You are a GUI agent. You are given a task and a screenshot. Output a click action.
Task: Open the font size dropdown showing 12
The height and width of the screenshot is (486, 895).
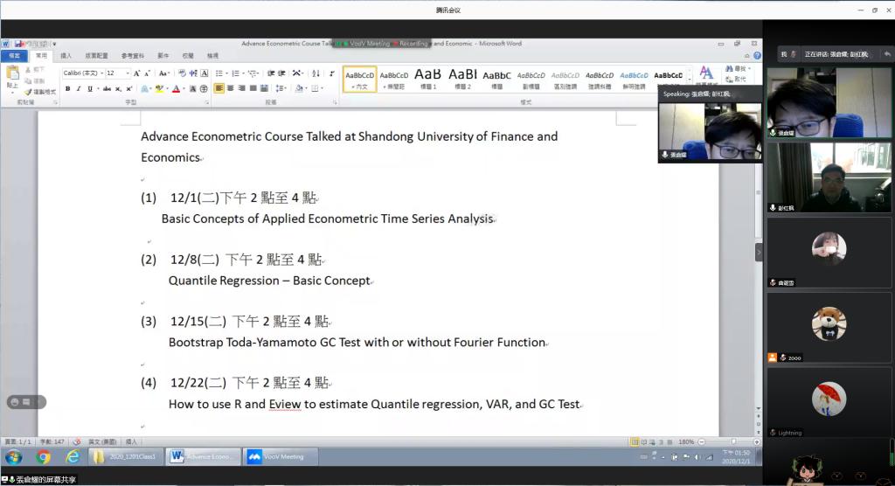(117, 73)
